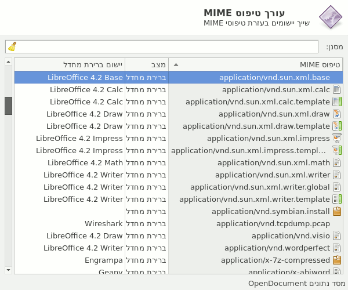Click the spreadsheet icon for application/vnd.sun.xml.calc
The image size is (348, 290).
click(x=336, y=90)
